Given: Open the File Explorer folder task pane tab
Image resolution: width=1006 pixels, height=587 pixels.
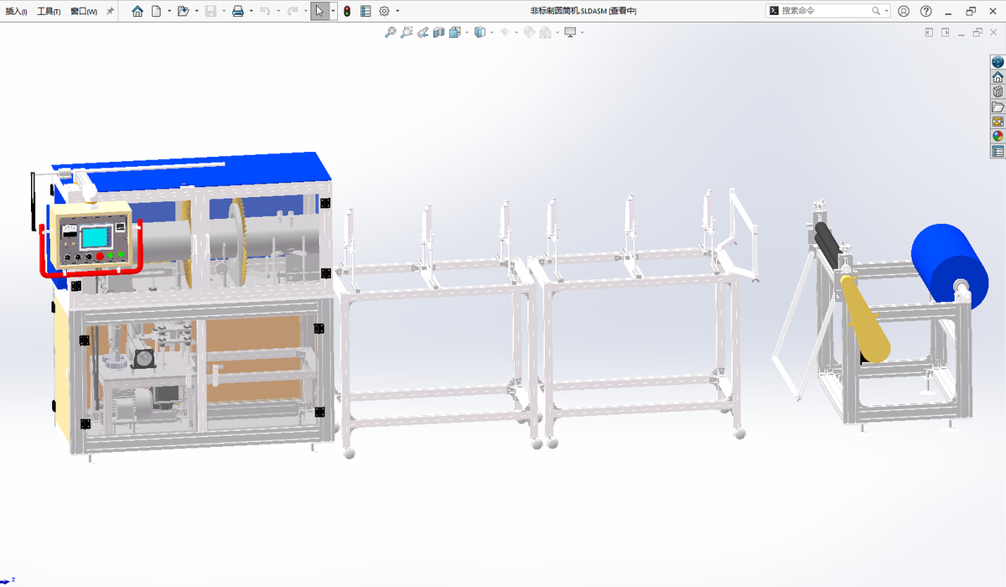Looking at the screenshot, I should pos(998,107).
